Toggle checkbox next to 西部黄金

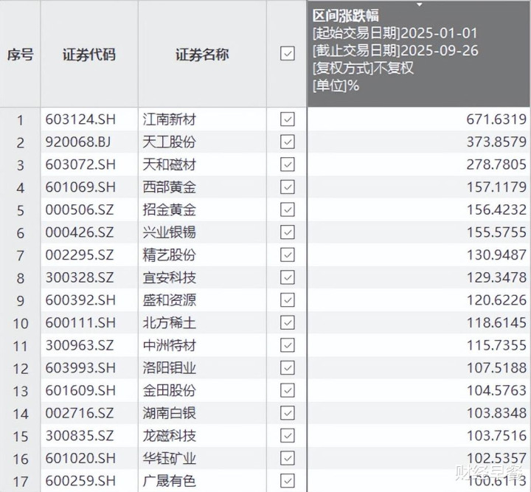[x=288, y=187]
